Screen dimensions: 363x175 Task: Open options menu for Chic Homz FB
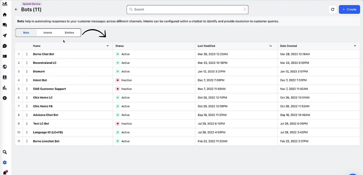pos(27,106)
